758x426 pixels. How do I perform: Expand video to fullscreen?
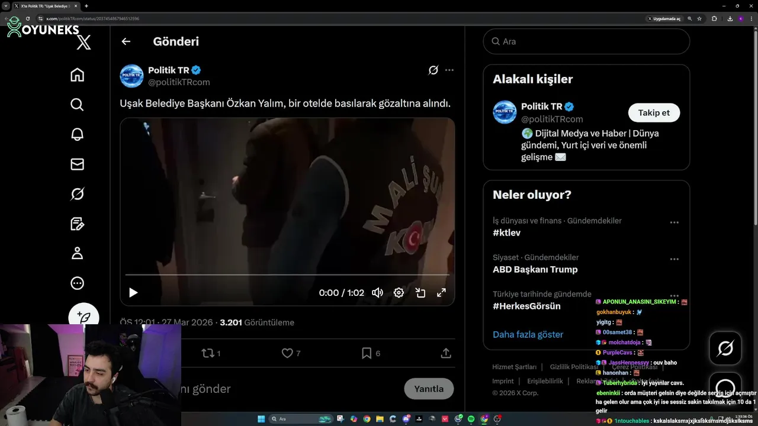441,292
